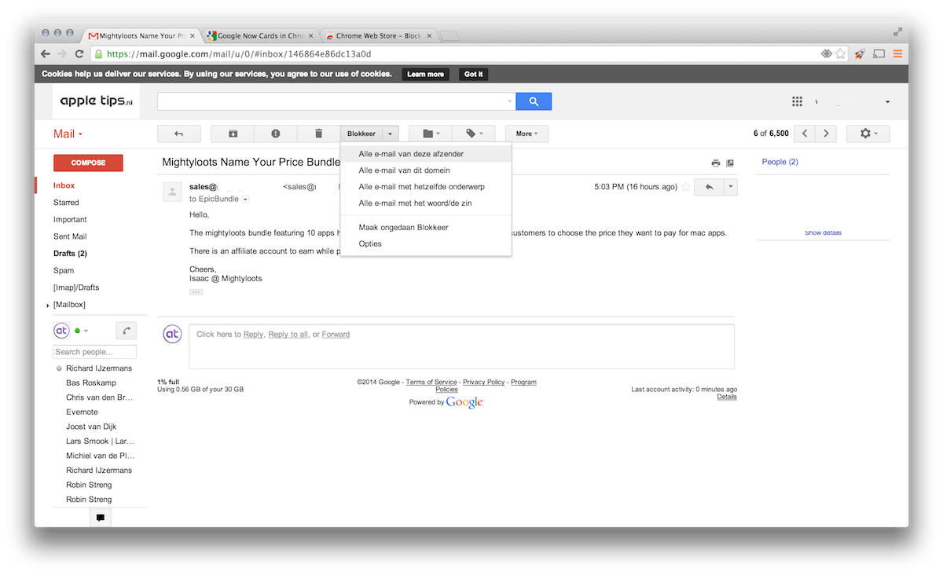
Task: Reload the page with refresh icon
Action: click(x=79, y=54)
